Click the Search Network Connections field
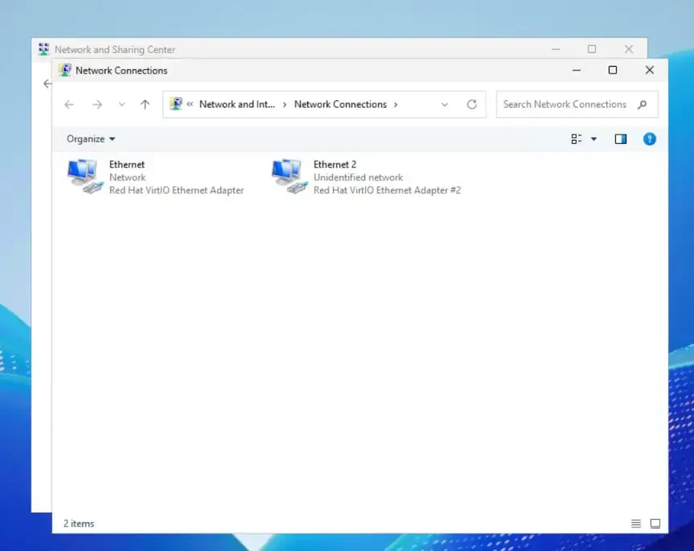Viewport: 694px width, 551px height. [x=565, y=104]
